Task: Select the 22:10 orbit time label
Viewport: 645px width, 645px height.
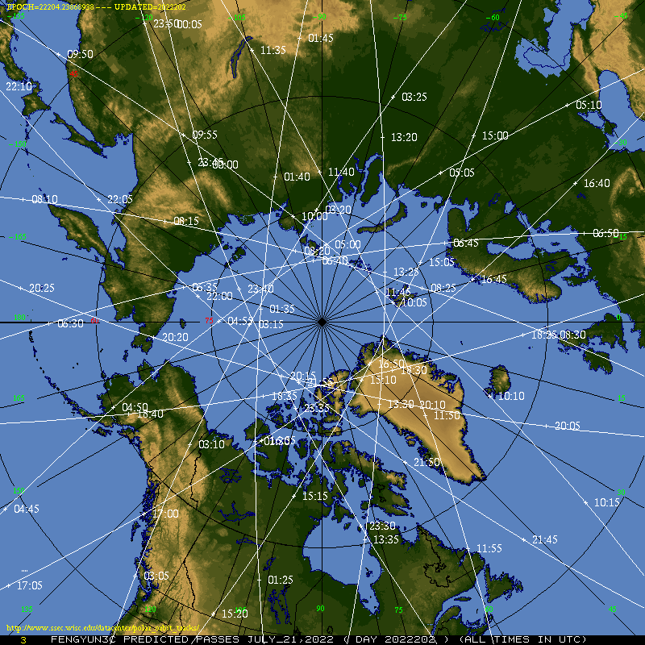Action: click(19, 86)
